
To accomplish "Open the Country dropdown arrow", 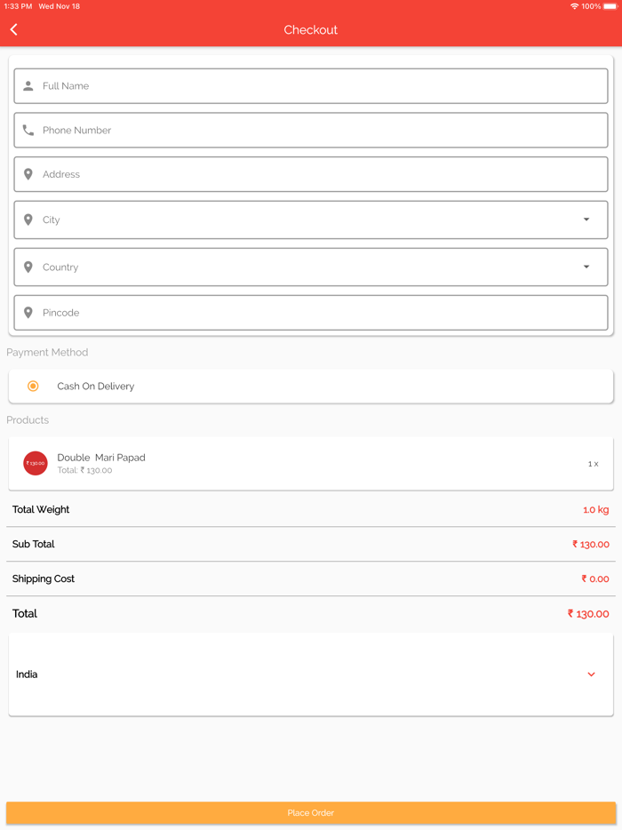I will coord(586,267).
